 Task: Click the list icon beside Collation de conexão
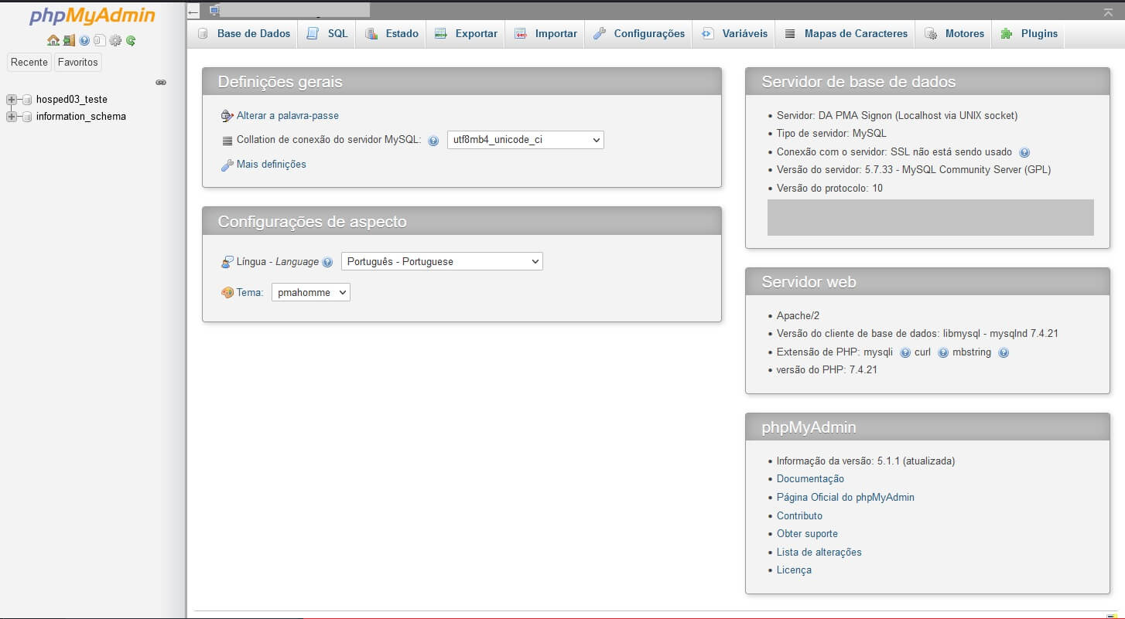point(227,141)
